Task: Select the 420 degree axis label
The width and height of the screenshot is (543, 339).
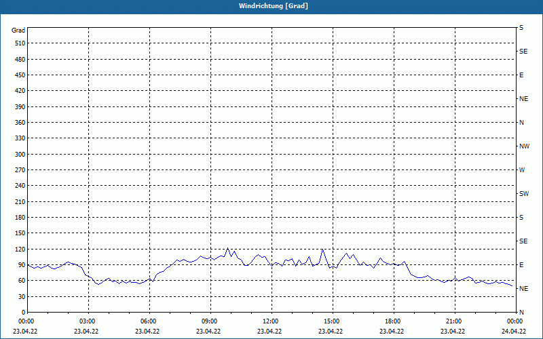Action: [20, 91]
